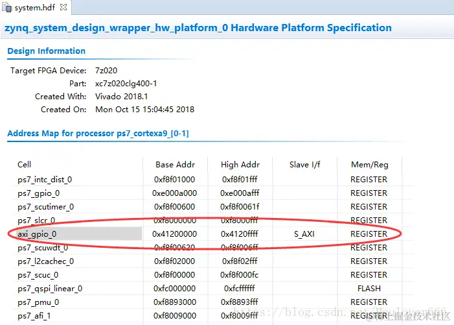This screenshot has width=454, height=325.
Task: Click the system.hdf file icon in tab
Action: coord(7,7)
